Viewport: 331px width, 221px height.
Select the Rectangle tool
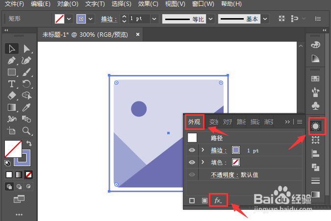pos(12,72)
